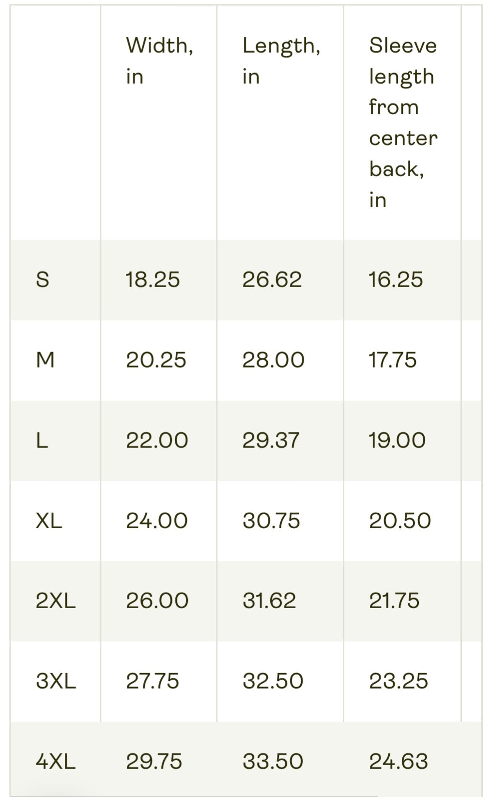Image resolution: width=490 pixels, height=797 pixels.
Task: Click the 29.75 width value for 4XL
Action: tap(154, 762)
